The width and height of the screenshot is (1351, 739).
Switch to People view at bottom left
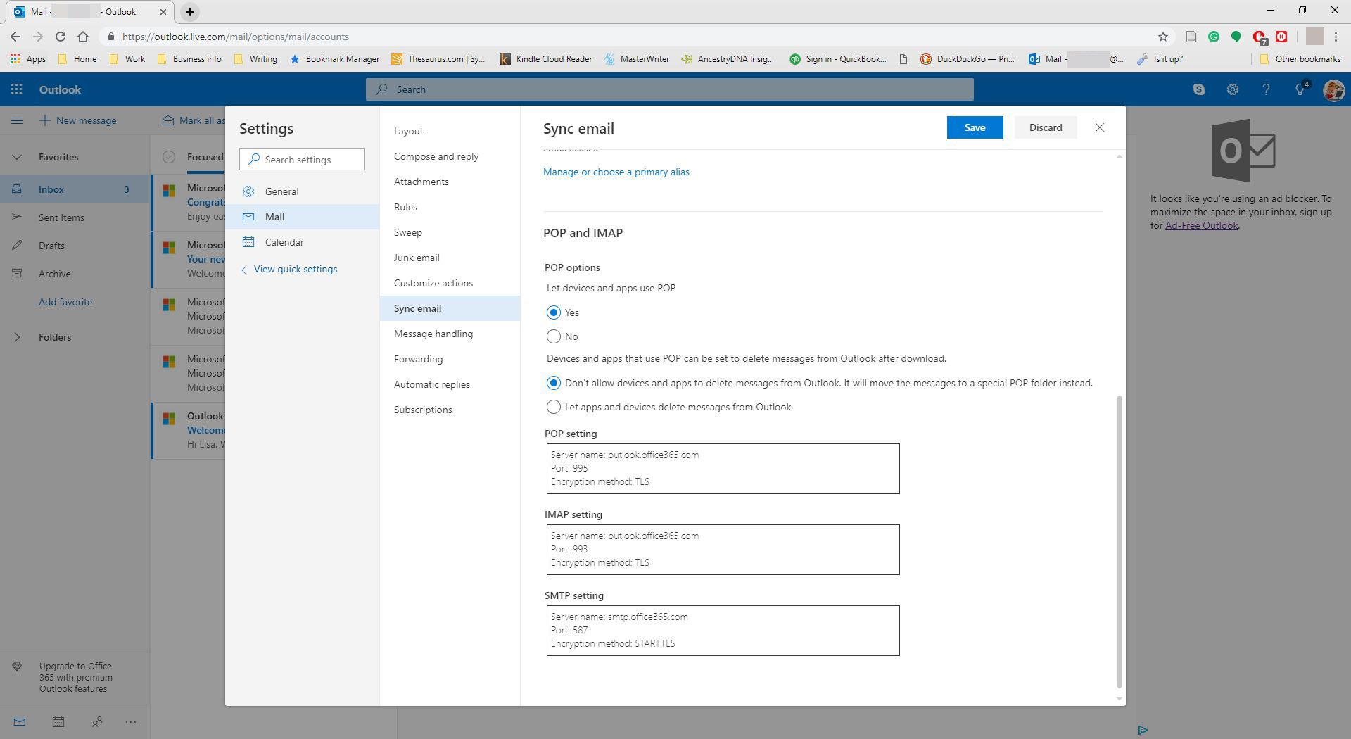(97, 721)
